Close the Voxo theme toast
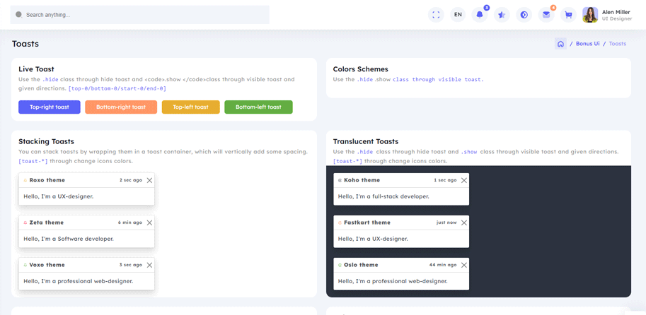The width and height of the screenshot is (646, 315). [149, 265]
